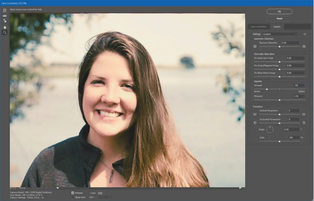Select the Zoom tool
The width and height of the screenshot is (314, 201).
tap(5, 32)
